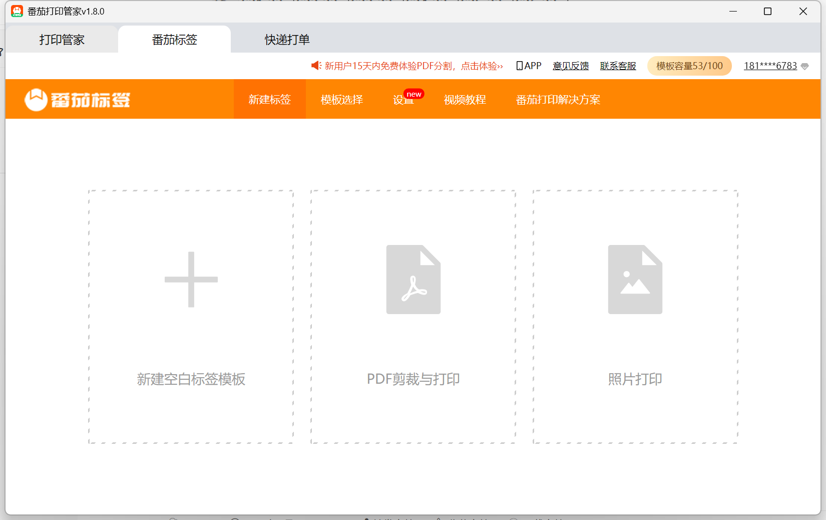
Task: Open 设置 in the orange menu
Action: click(x=403, y=100)
